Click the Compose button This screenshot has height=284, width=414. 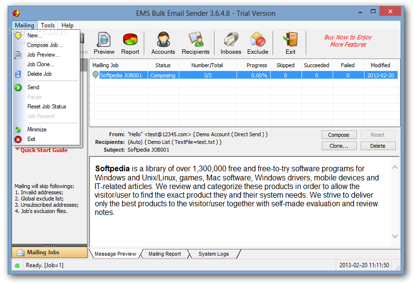(339, 135)
